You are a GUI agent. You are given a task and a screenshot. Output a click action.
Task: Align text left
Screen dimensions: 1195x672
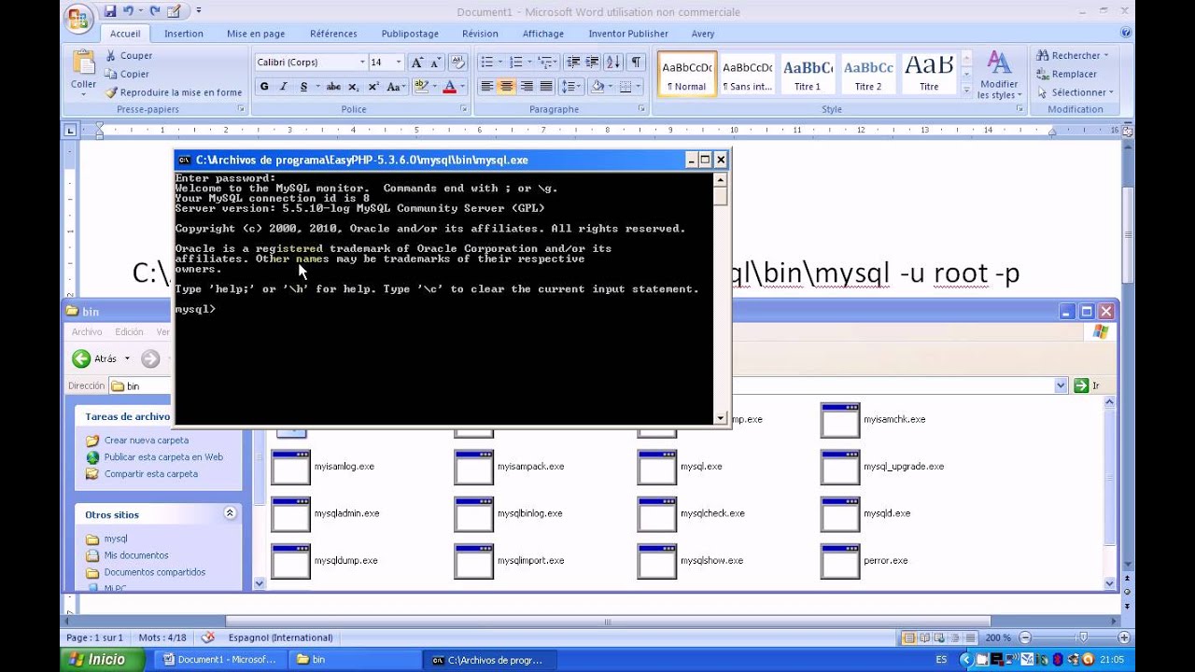coord(486,87)
